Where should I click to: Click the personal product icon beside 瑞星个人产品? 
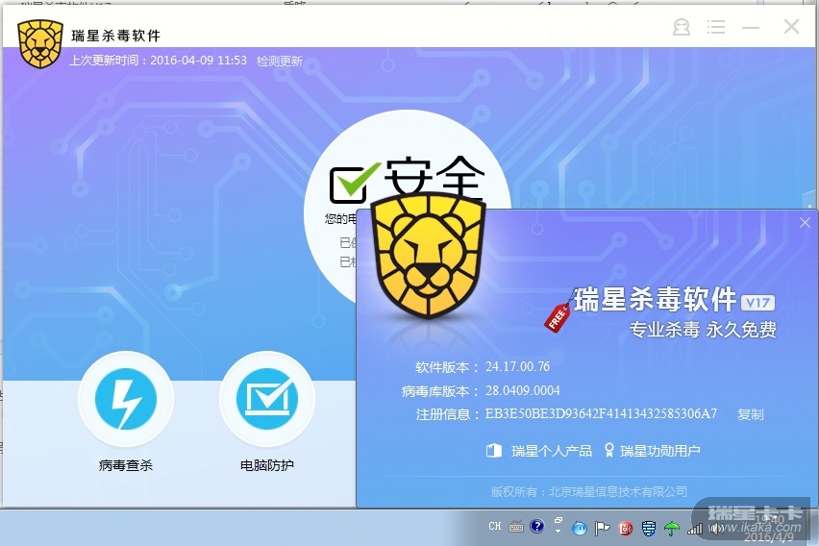click(493, 451)
